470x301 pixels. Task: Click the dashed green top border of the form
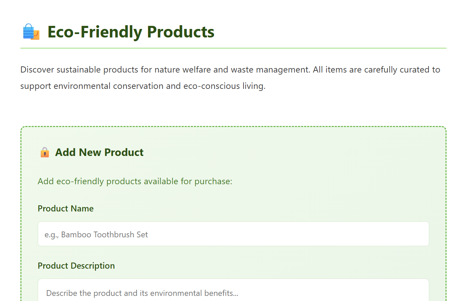click(x=233, y=127)
